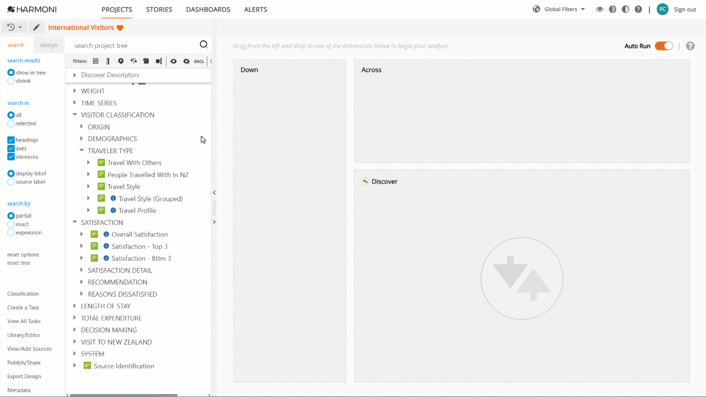The width and height of the screenshot is (706, 397).
Task: Toggle the Auto Run switch
Action: 664,46
